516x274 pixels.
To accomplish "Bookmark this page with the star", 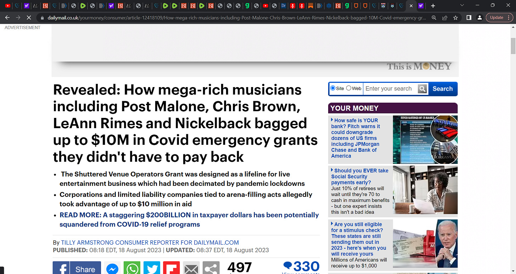I will pyautogui.click(x=455, y=17).
